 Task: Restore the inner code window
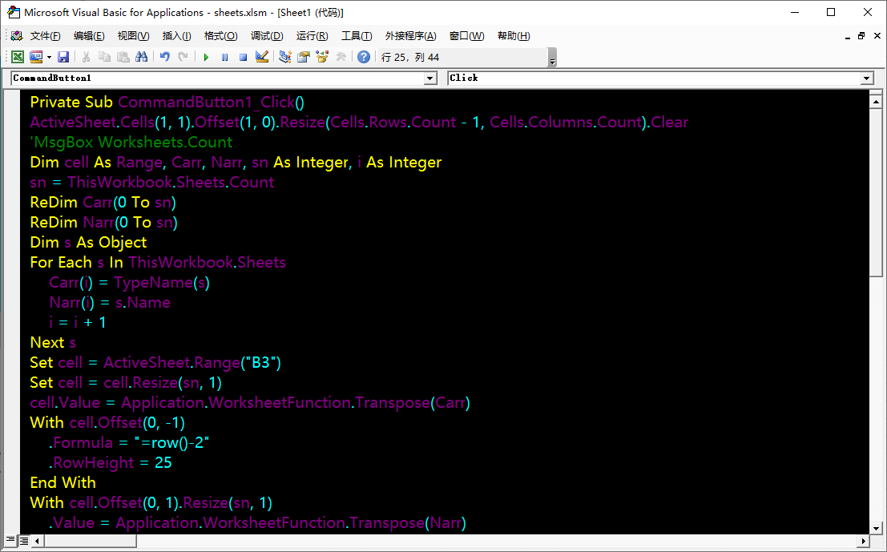[861, 36]
